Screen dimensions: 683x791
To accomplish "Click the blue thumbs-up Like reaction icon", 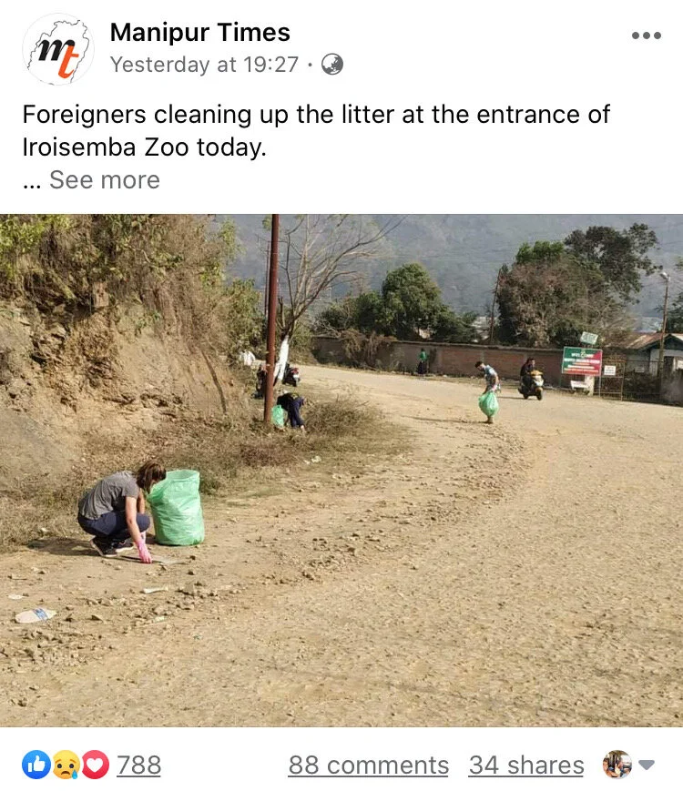I will point(36,765).
